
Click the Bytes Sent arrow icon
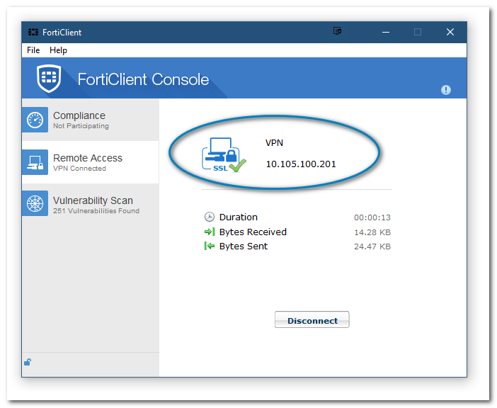click(x=210, y=246)
